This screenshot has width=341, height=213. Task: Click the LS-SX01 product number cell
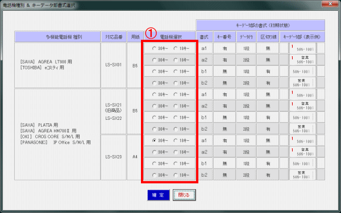(x=114, y=65)
